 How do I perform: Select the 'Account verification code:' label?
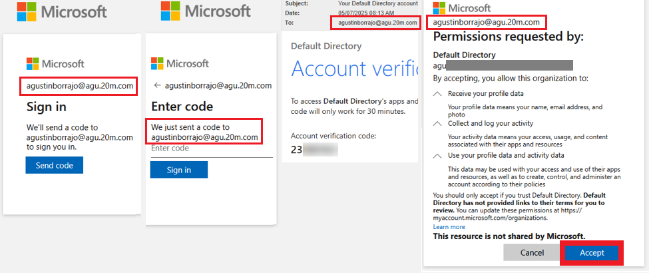333,136
